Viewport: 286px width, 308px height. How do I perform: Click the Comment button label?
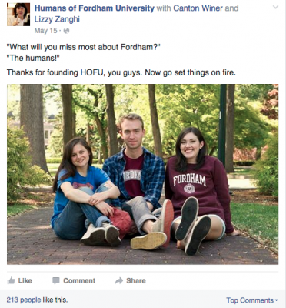click(x=79, y=280)
